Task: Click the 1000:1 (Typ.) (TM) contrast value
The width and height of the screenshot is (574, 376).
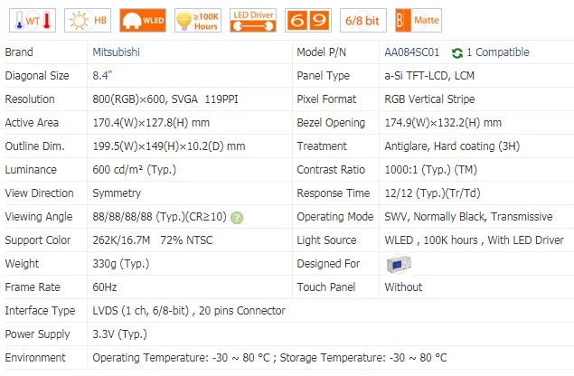Action: [431, 170]
